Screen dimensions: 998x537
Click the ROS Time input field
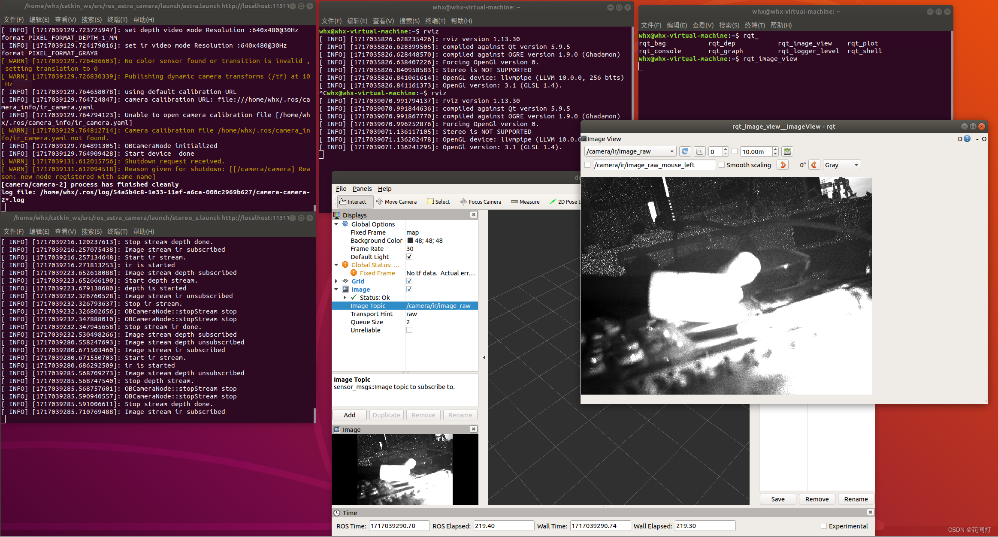click(x=399, y=526)
